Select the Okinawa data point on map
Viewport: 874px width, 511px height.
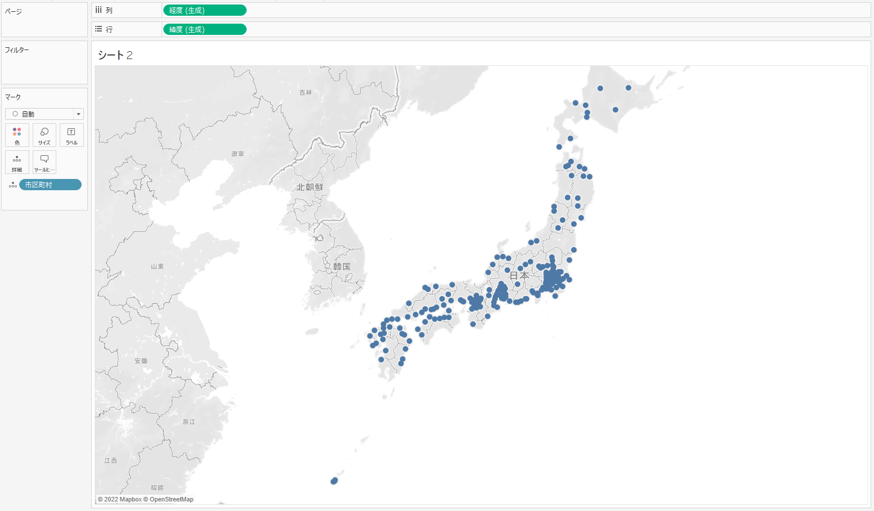[335, 481]
